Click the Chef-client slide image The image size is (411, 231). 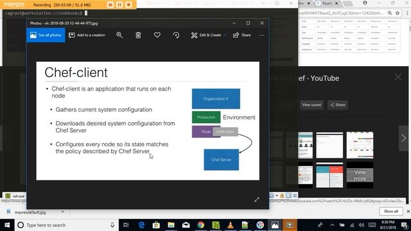pyautogui.click(x=148, y=121)
